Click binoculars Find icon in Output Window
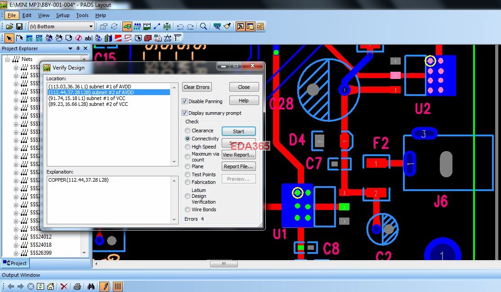This screenshot has height=292, width=501. [91, 286]
